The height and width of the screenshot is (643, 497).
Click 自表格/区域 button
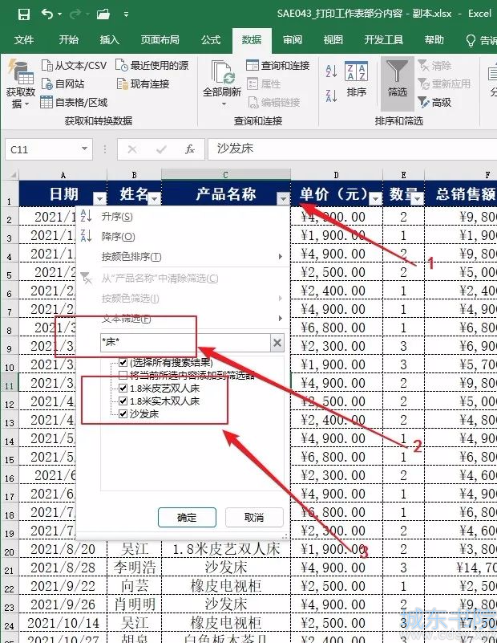[74, 102]
